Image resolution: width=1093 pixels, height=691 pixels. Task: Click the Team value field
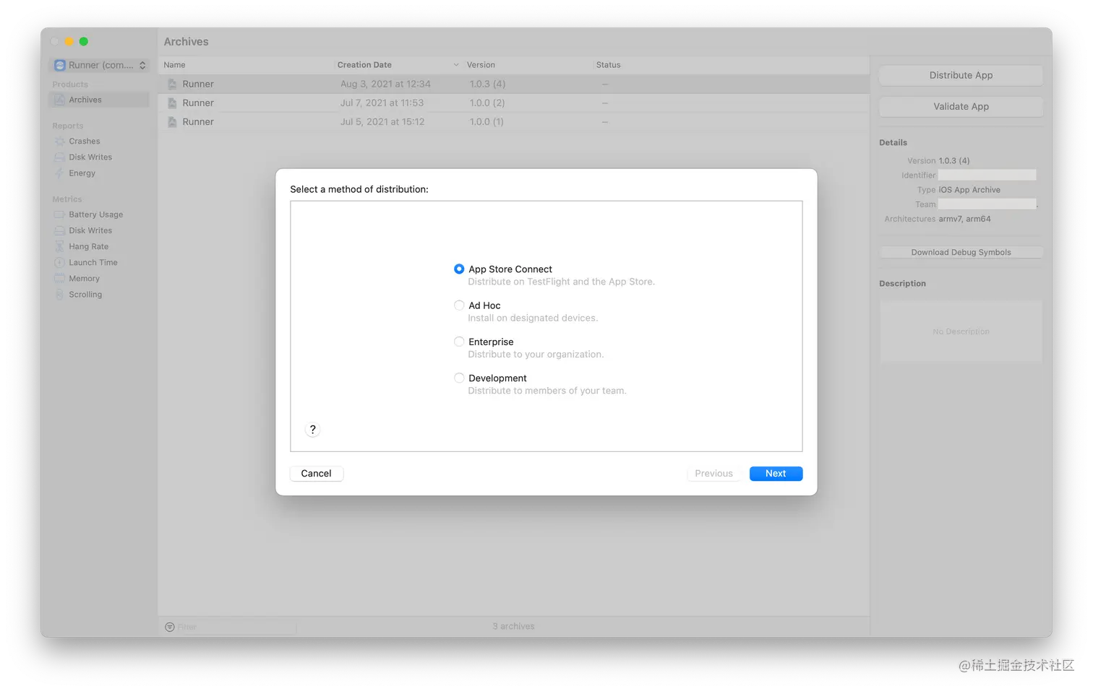tap(987, 204)
